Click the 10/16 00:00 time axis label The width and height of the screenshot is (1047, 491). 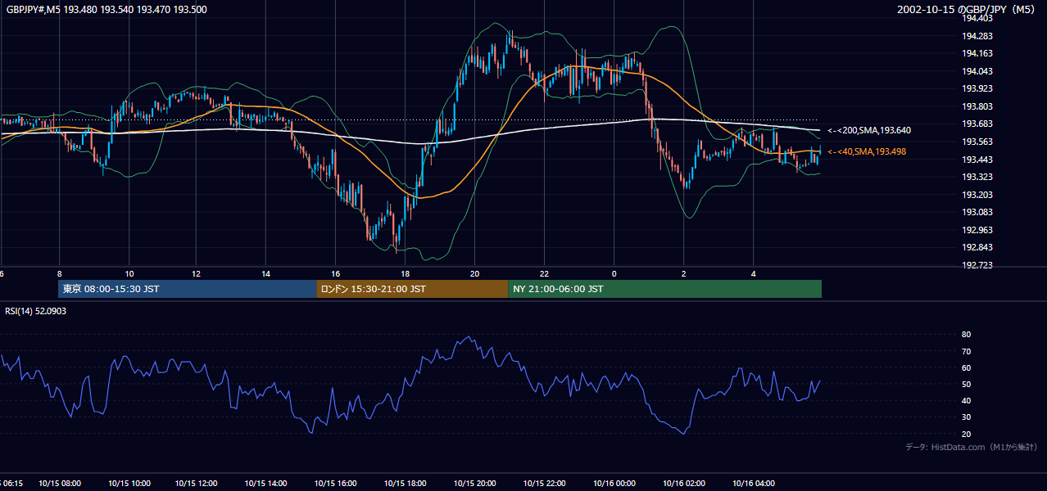click(x=614, y=484)
